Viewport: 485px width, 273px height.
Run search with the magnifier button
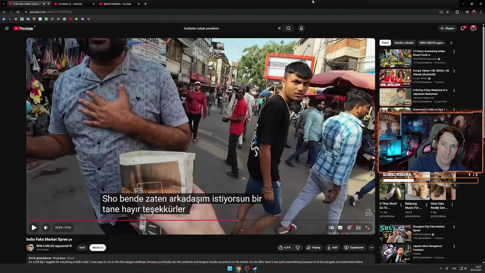click(x=288, y=28)
